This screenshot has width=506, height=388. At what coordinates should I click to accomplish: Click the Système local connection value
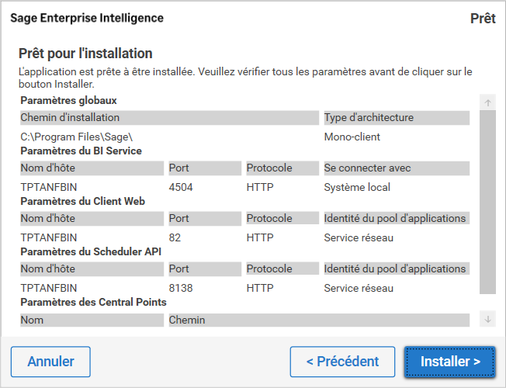tap(357, 187)
